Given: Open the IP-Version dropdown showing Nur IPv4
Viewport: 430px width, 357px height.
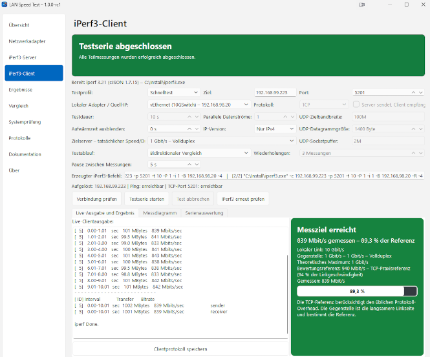Looking at the screenshot, I should (x=275, y=128).
